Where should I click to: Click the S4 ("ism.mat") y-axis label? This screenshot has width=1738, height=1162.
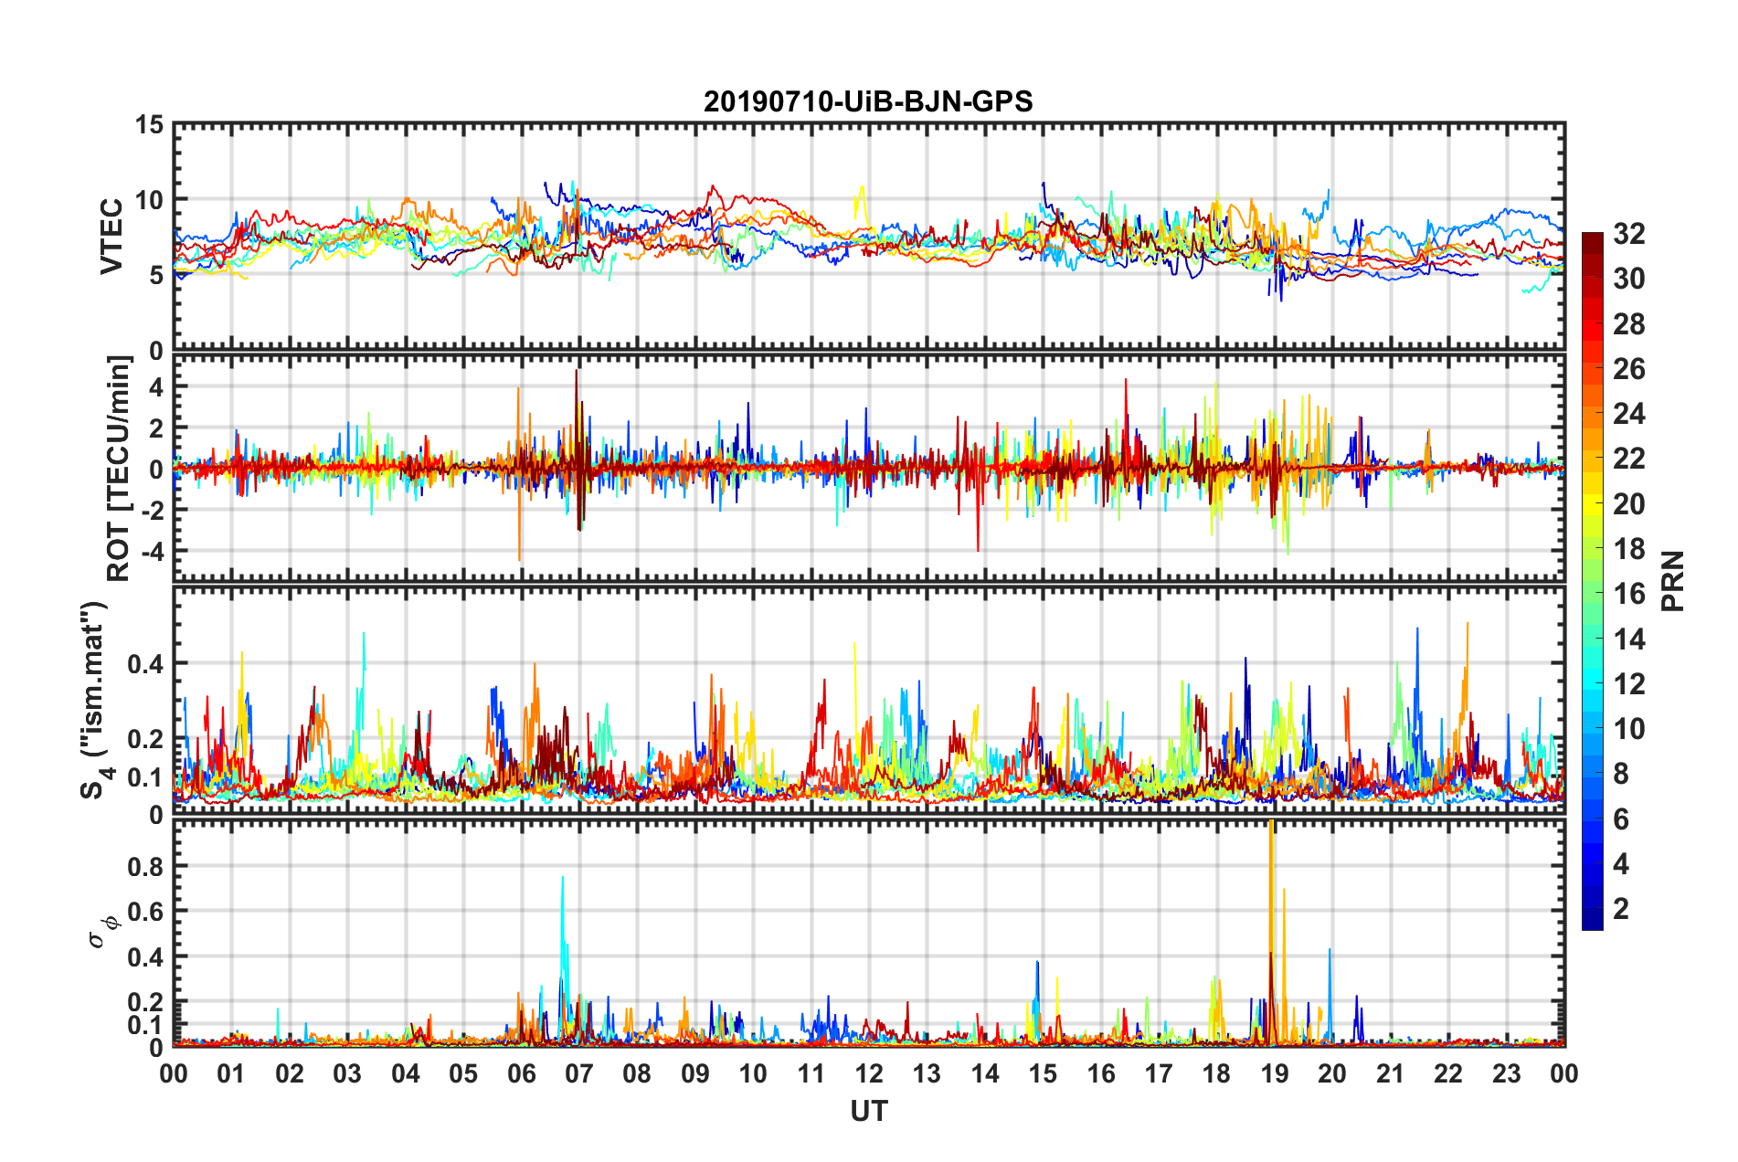[96, 700]
